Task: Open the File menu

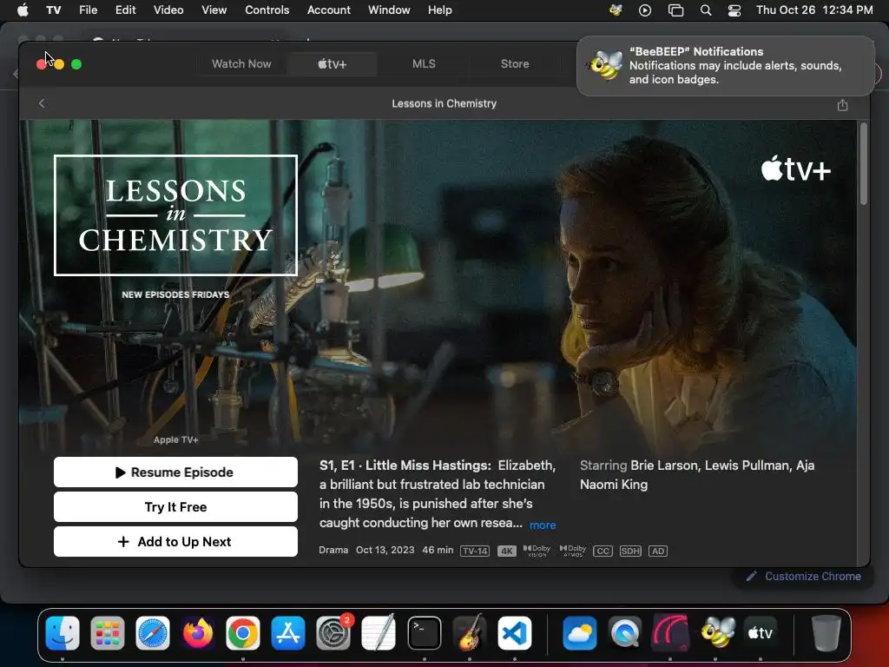Action: click(x=88, y=10)
